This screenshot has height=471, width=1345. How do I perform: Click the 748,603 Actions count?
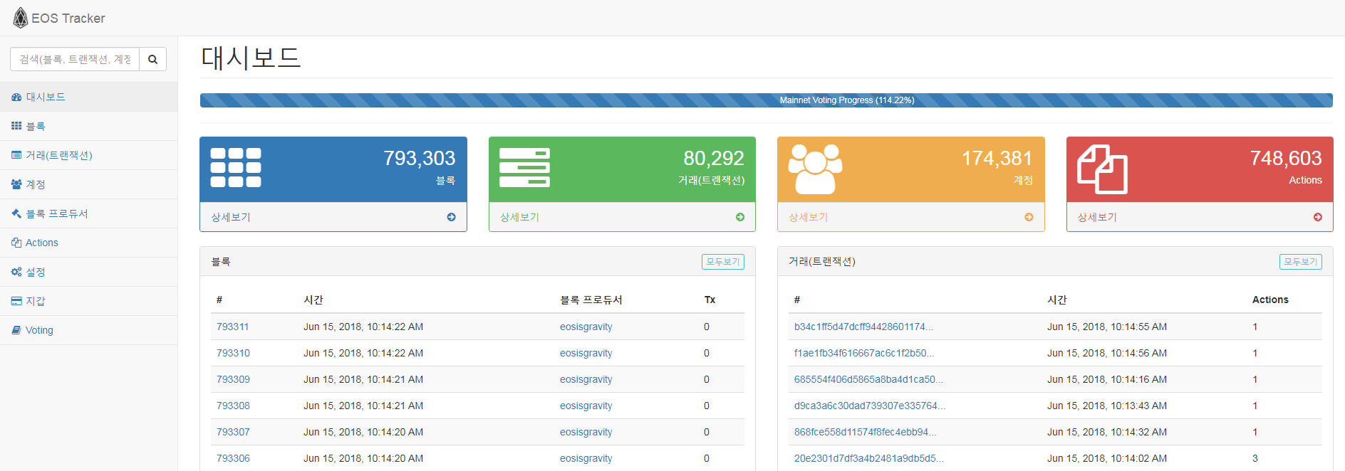click(1286, 158)
